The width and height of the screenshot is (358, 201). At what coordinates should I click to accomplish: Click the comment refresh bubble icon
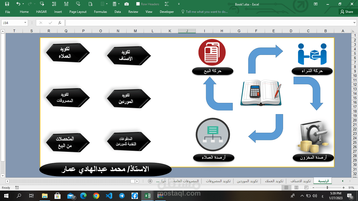78,4
